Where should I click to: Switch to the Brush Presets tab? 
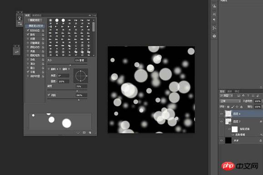pos(36,15)
